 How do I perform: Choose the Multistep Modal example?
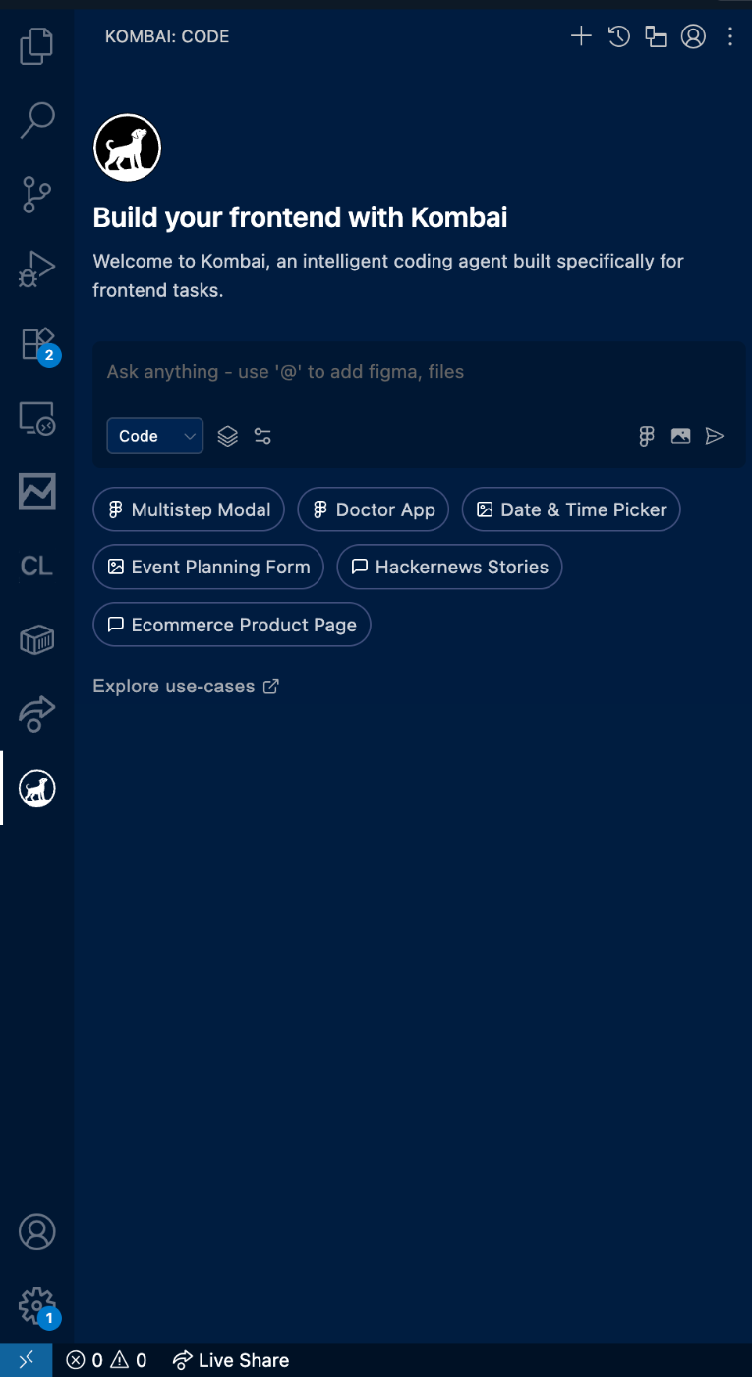coord(189,509)
